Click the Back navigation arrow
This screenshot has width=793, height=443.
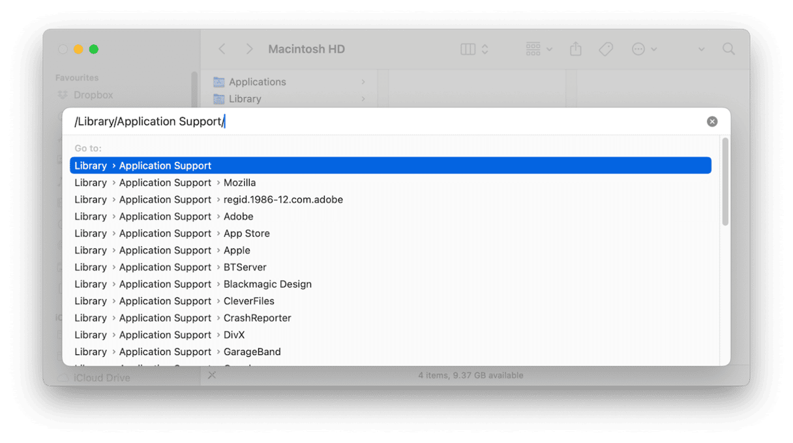[x=222, y=49]
